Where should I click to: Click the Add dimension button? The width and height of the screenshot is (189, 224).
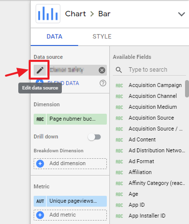[70, 164]
